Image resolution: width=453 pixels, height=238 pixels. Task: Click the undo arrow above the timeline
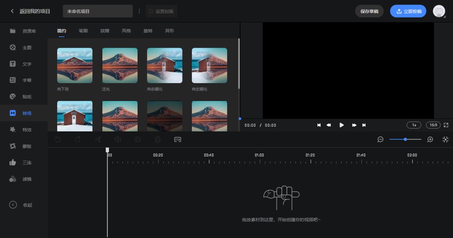click(57, 139)
